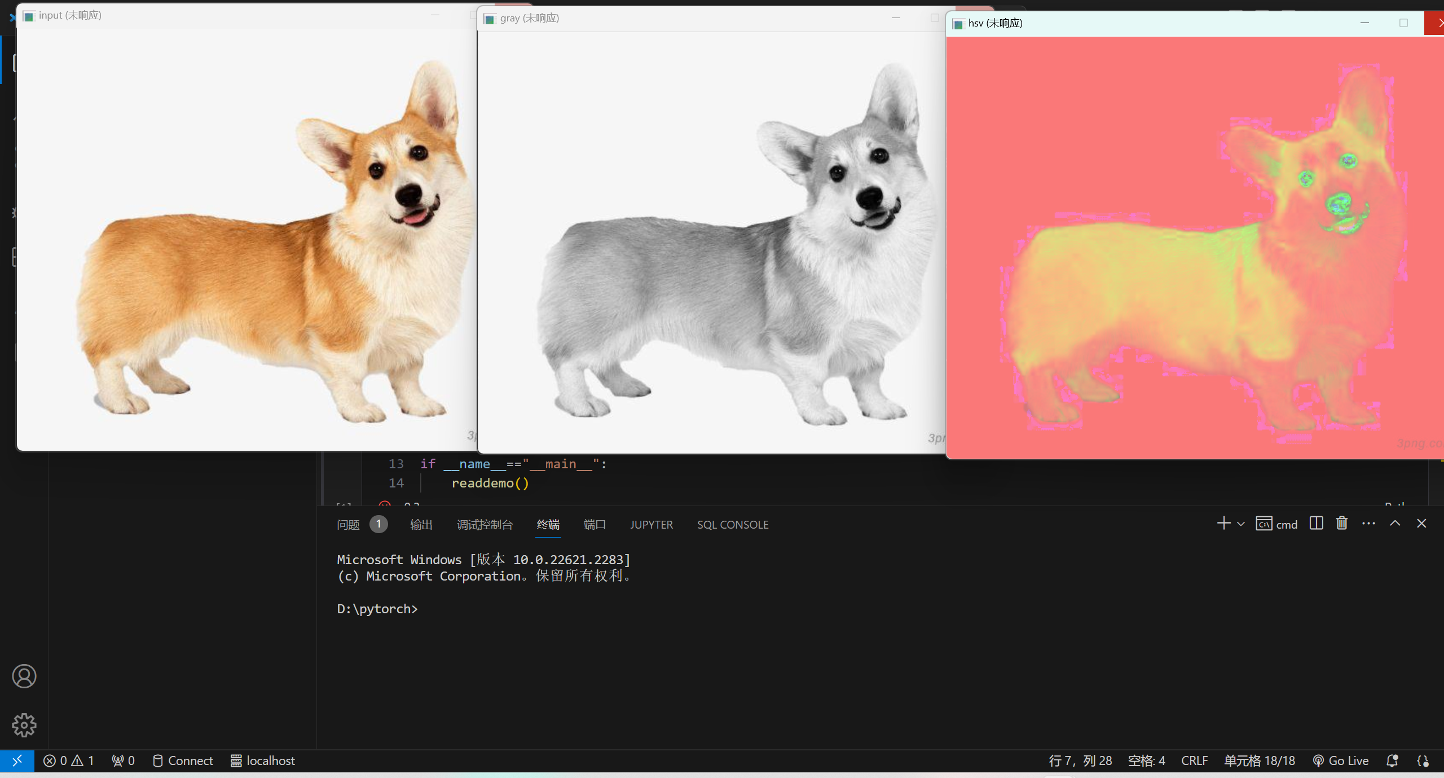Open the terminal more actions menu
This screenshot has width=1444, height=778.
pos(1369,524)
